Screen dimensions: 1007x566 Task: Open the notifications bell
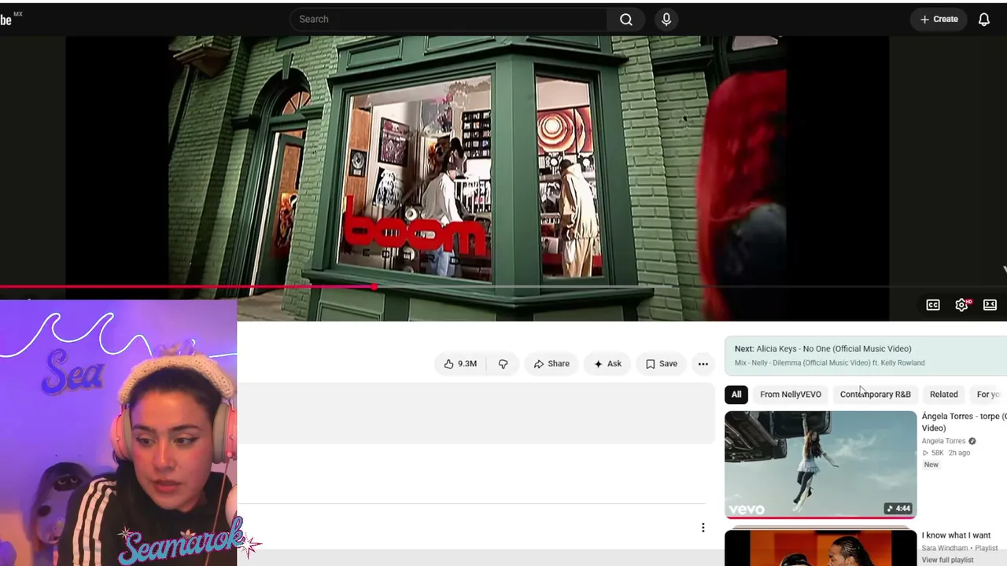click(x=983, y=20)
